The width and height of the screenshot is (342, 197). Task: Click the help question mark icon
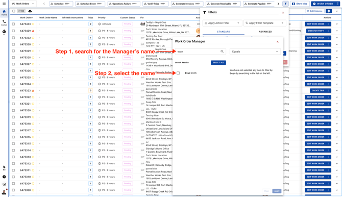coord(4,177)
